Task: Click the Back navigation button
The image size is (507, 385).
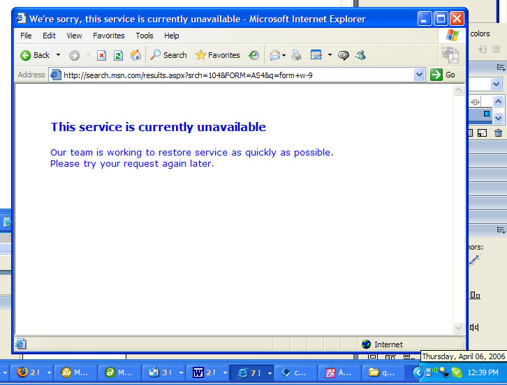Action: [x=35, y=55]
